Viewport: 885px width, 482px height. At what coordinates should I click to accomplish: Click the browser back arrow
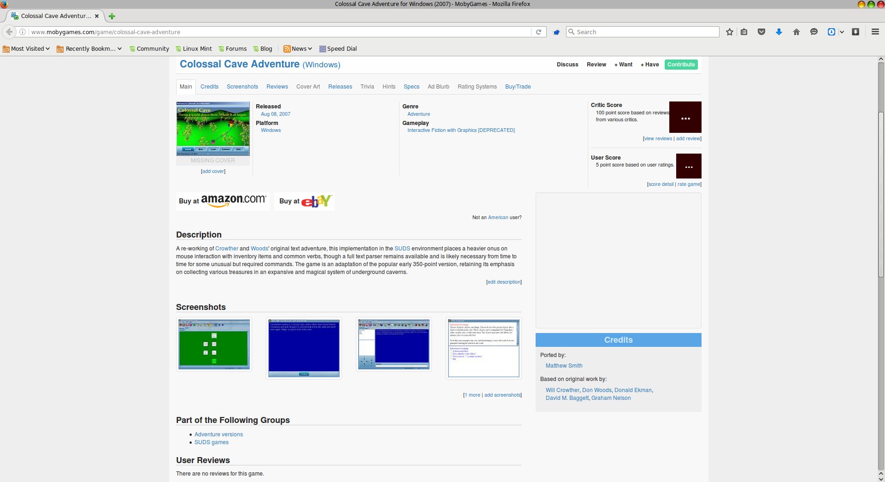(9, 32)
